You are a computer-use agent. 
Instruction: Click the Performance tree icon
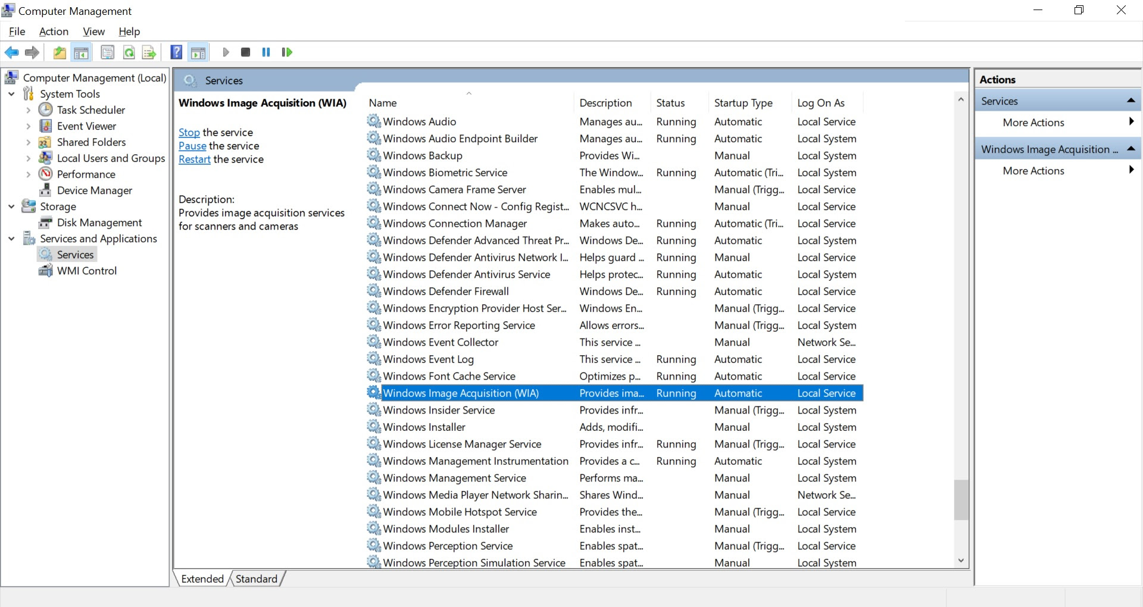(x=46, y=174)
